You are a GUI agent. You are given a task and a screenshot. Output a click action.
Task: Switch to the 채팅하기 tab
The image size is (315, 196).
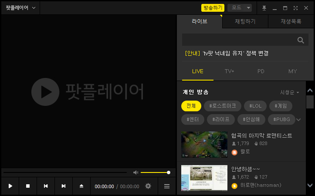[245, 21]
